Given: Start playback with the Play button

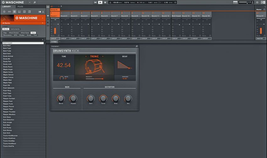Looking at the screenshot, I should [x=100, y=3].
